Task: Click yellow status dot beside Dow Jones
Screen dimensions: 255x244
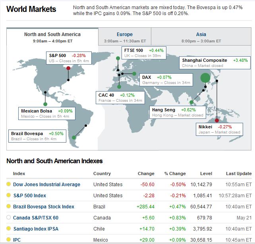Action: (x=8, y=184)
